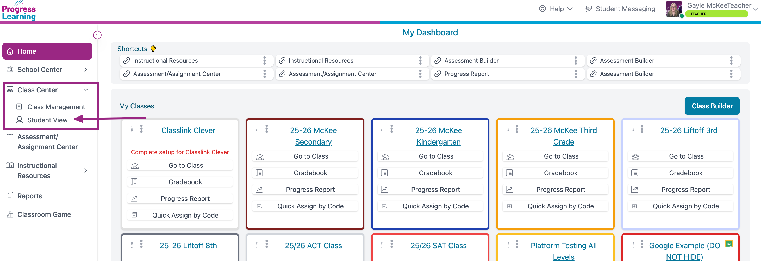The width and height of the screenshot is (761, 261).
Task: Quick Assign by Code for 25-26 Liftoff 3rd
Action: point(681,206)
